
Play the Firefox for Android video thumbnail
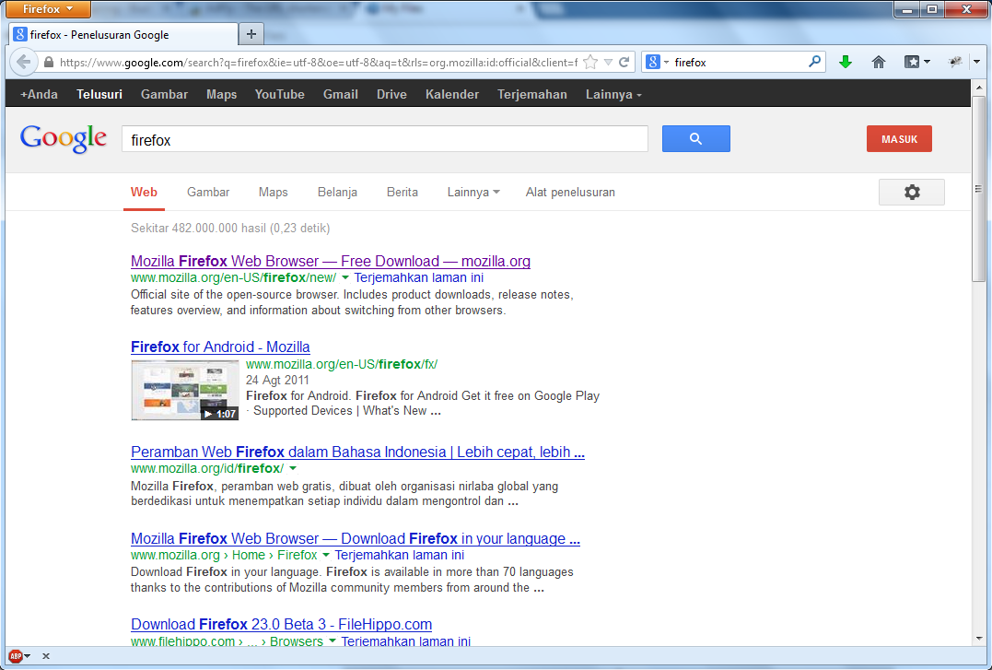pyautogui.click(x=185, y=390)
